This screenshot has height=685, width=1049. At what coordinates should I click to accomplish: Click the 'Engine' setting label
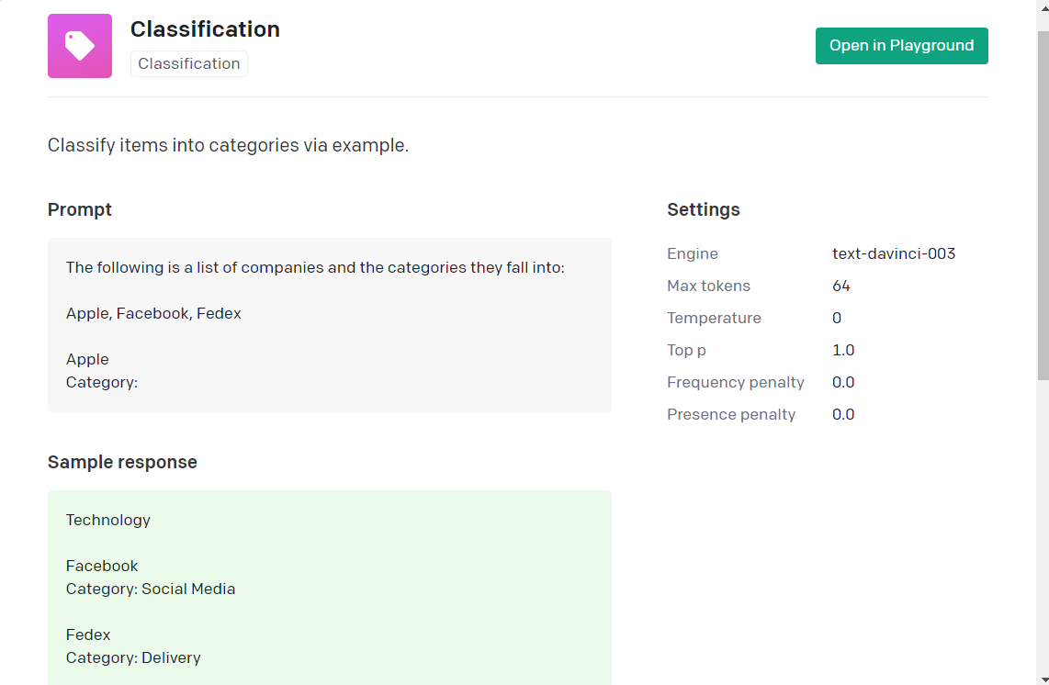(x=693, y=253)
